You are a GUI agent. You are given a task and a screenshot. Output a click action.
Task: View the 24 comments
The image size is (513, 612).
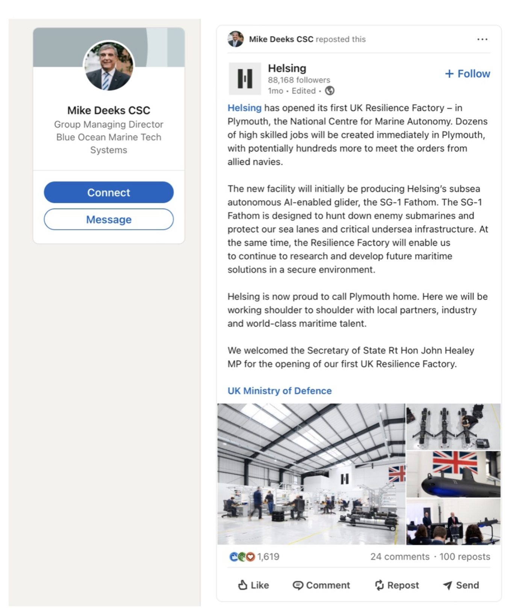point(400,557)
